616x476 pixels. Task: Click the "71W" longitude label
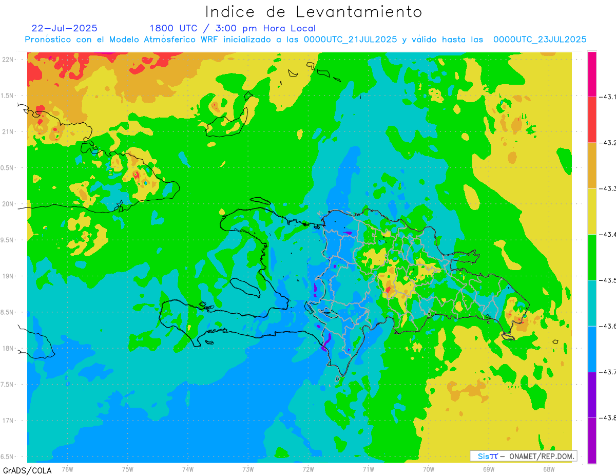pyautogui.click(x=368, y=468)
